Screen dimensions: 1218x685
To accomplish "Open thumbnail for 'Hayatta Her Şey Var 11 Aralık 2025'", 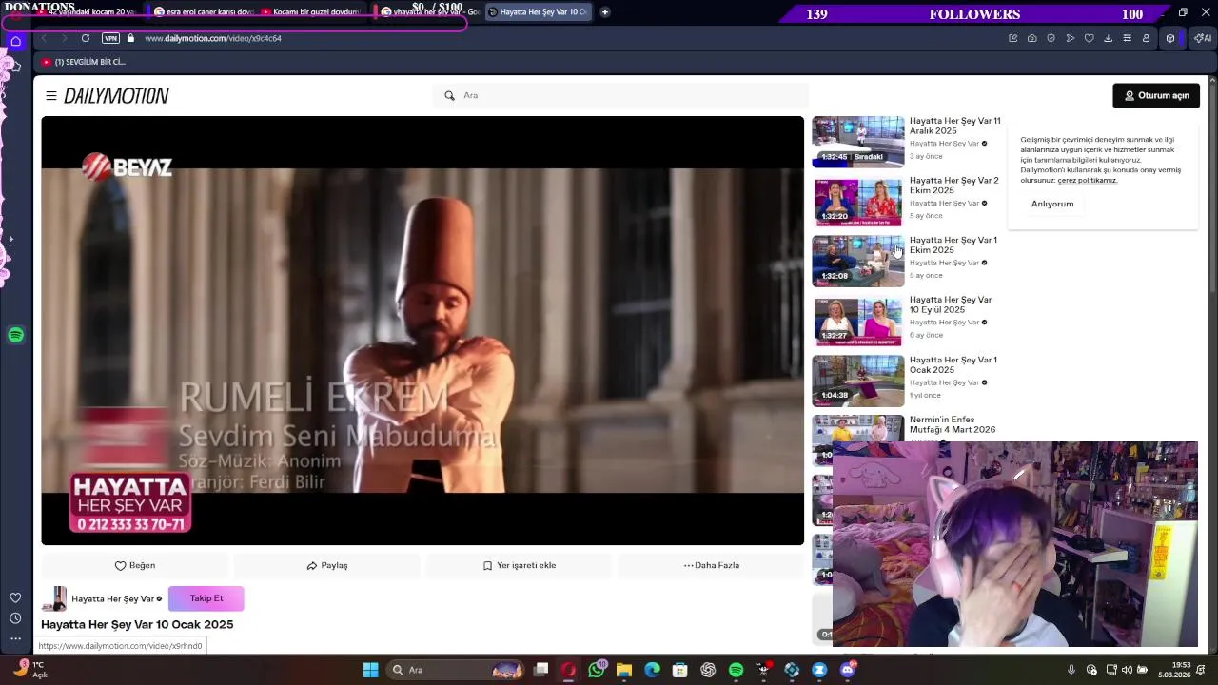I will (x=857, y=141).
